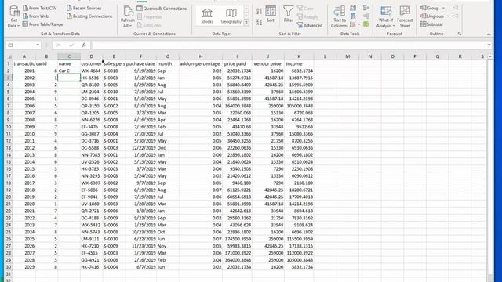The height and width of the screenshot is (282, 502).
Task: Click the Flash Fill icon
Action: click(x=353, y=8)
